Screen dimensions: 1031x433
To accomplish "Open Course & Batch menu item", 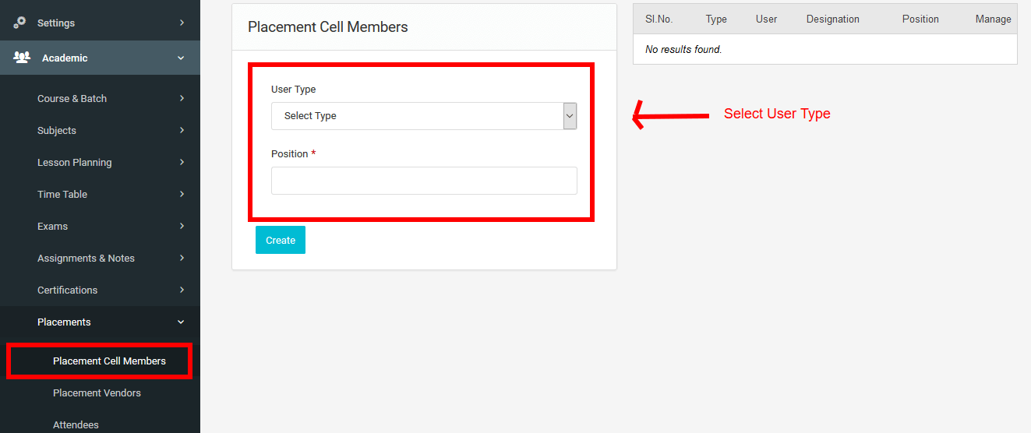I will [x=72, y=98].
